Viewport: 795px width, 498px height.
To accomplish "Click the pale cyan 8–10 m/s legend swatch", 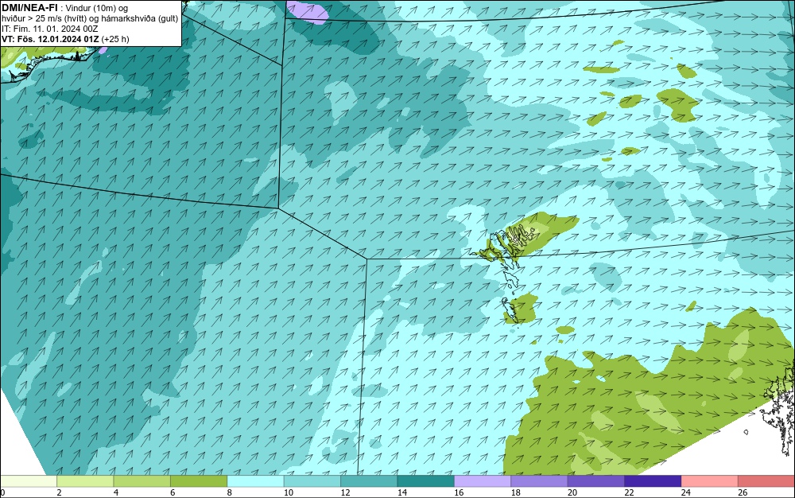I will (x=255, y=481).
